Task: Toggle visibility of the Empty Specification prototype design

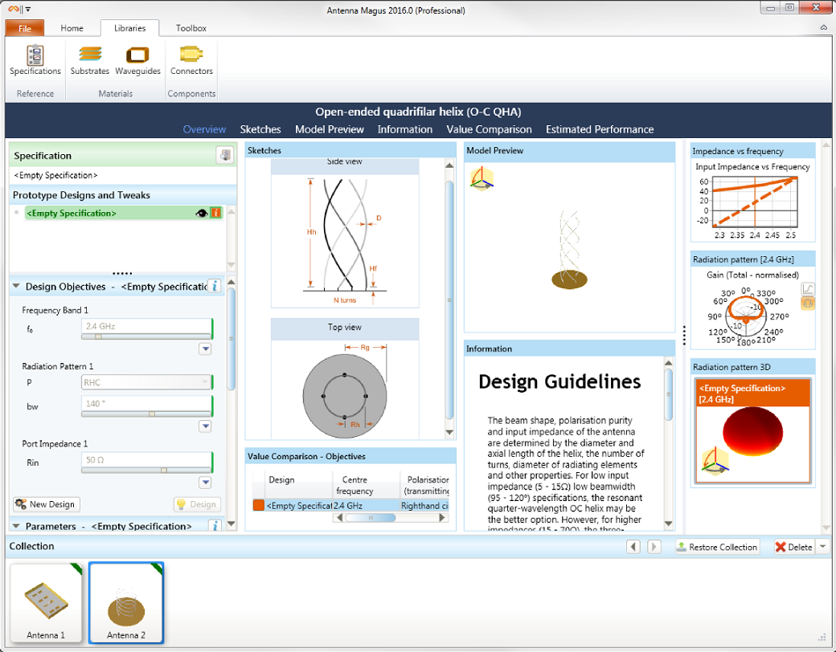Action: [x=201, y=213]
